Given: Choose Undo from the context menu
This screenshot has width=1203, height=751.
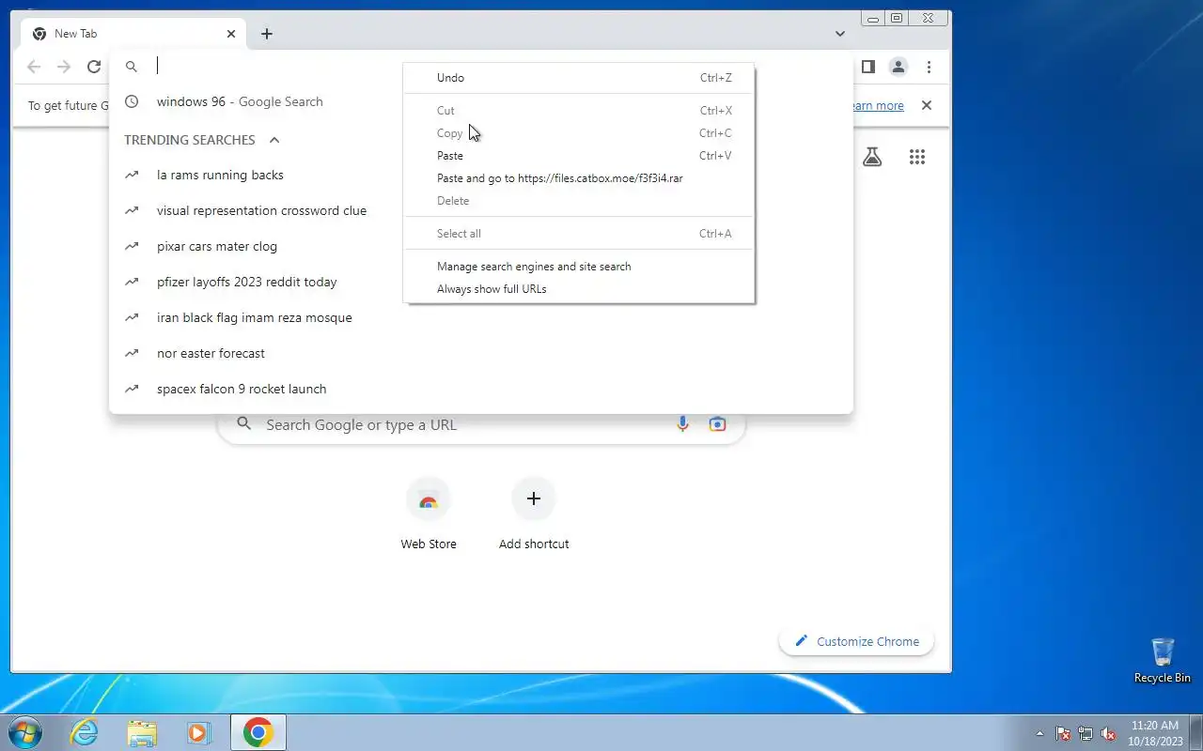Looking at the screenshot, I should pos(579,78).
